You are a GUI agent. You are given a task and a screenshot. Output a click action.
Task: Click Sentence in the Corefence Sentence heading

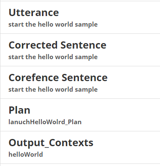(84, 78)
